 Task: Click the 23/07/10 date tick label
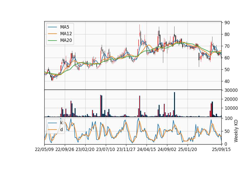click(x=106, y=149)
